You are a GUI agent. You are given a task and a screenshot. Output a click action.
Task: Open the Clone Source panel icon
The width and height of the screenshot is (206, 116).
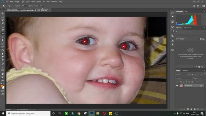173,36
